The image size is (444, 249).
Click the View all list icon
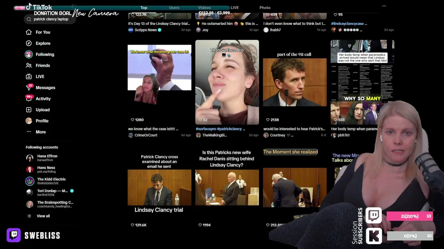coord(29,216)
